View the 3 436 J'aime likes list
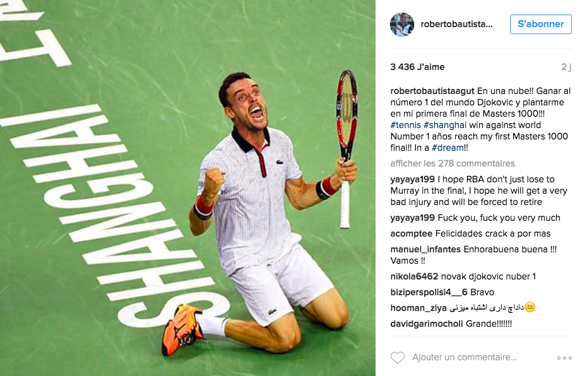Screen dimensions: 587x376 click(417, 67)
